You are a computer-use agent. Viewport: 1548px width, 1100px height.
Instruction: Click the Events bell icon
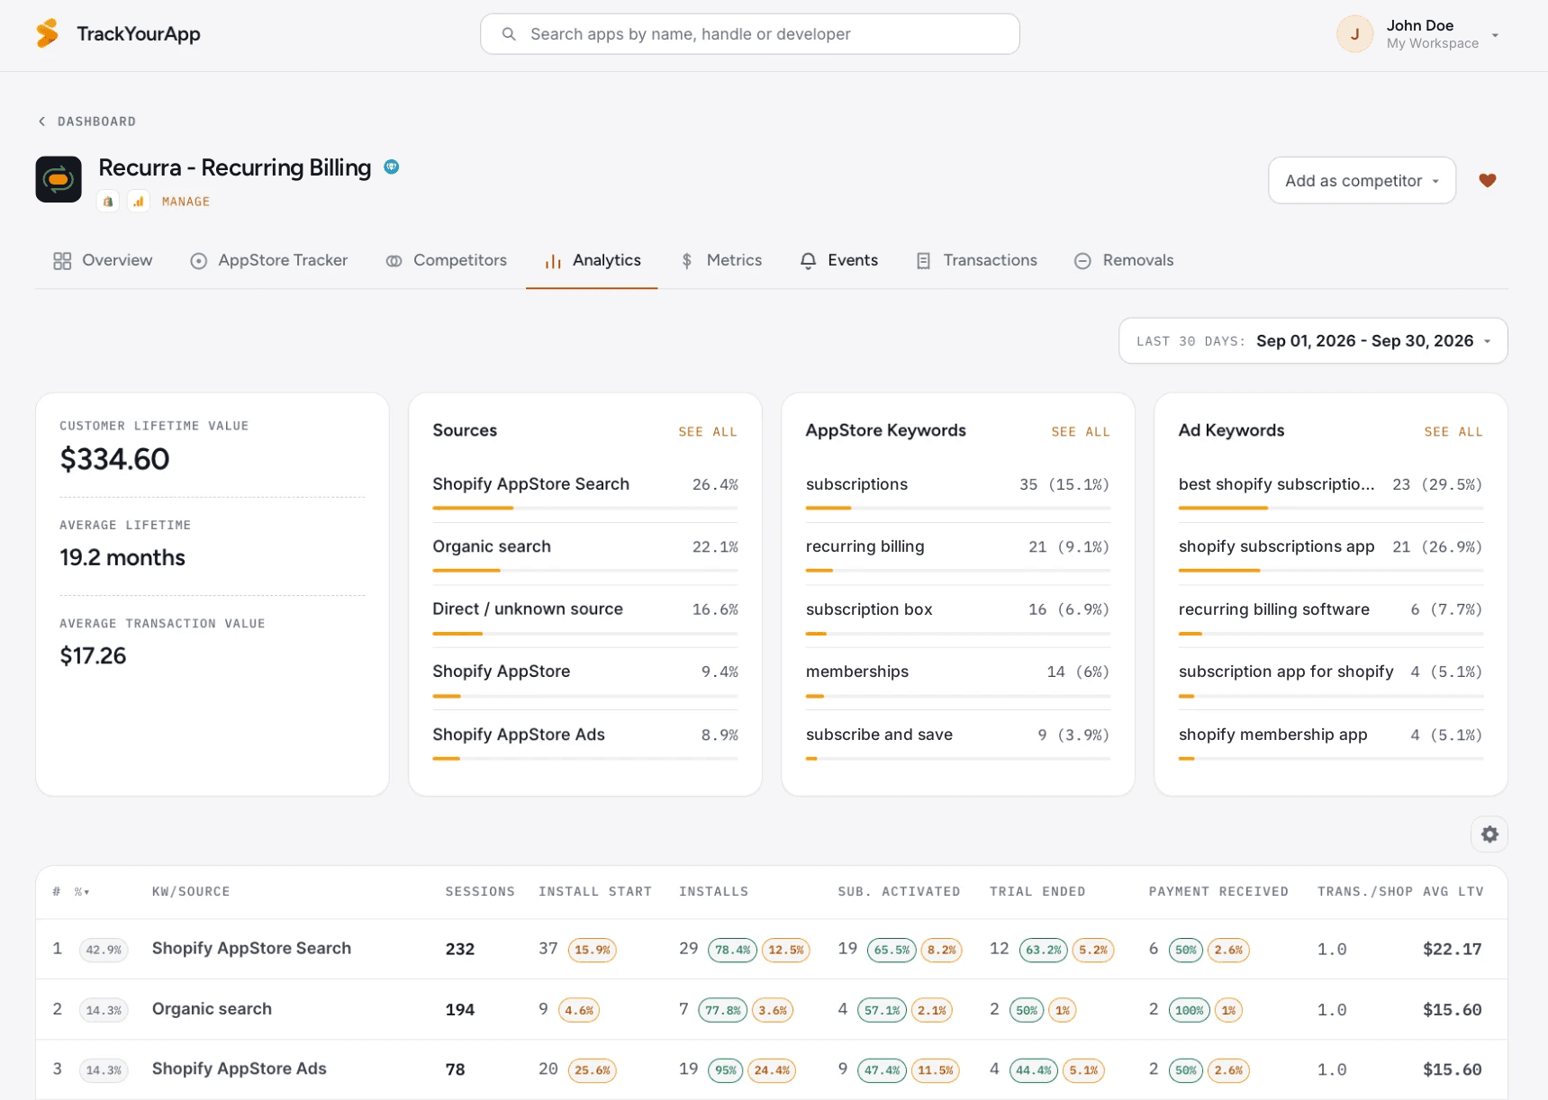(809, 261)
